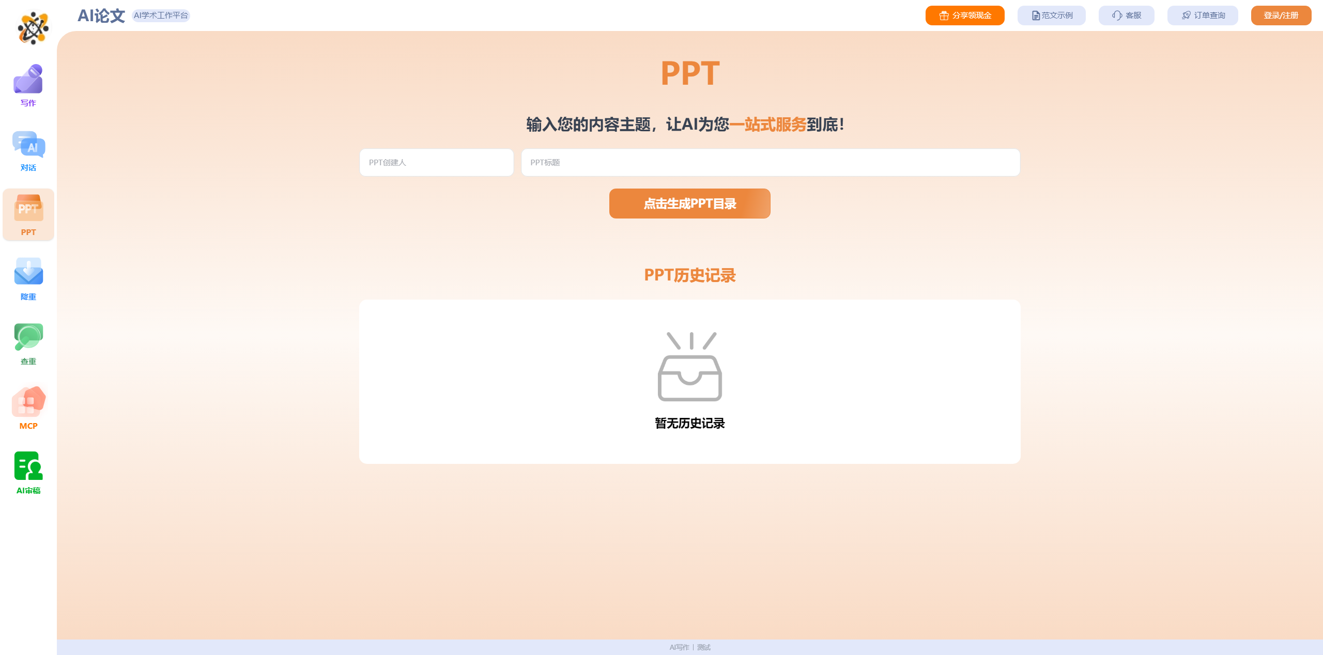
Task: Contact 客服 customer service
Action: point(1127,15)
